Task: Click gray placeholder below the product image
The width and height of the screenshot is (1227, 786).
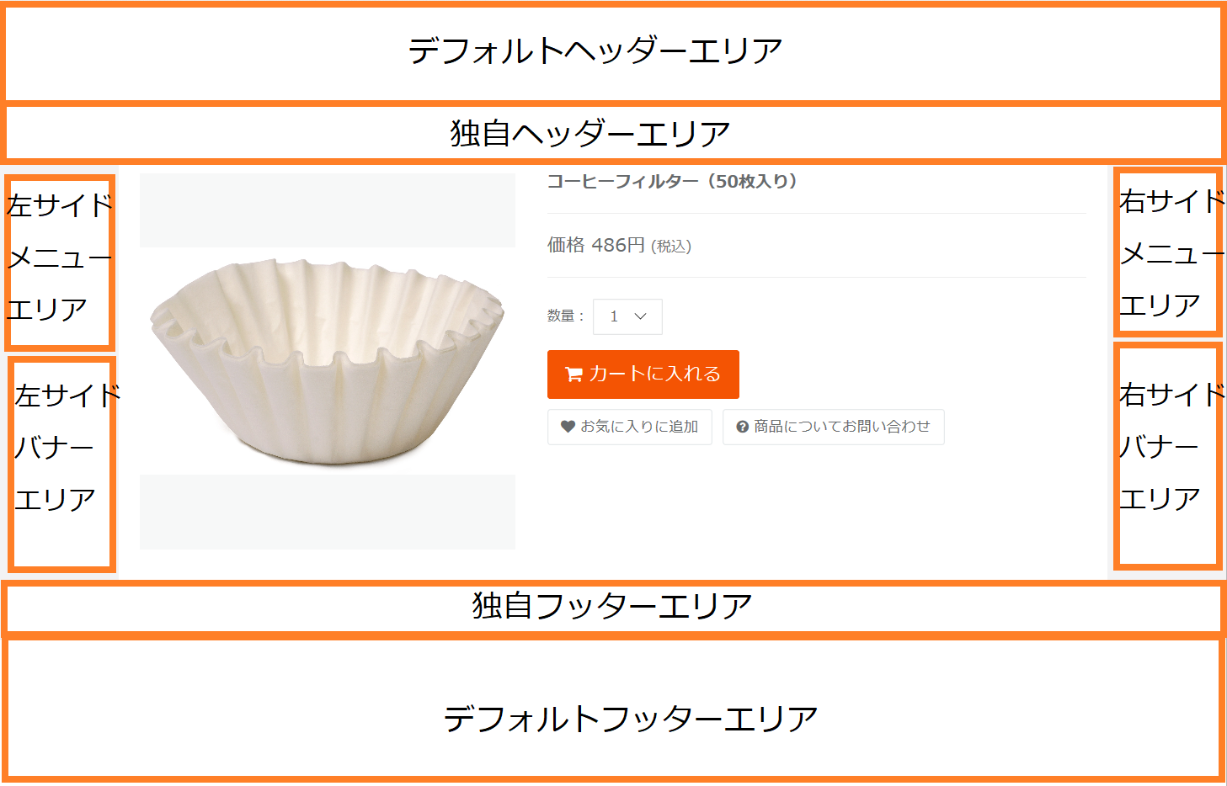Action: pos(328,512)
